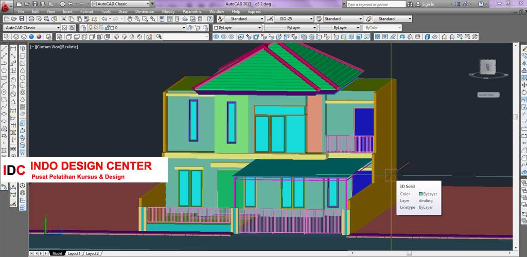Select the Rectangle tool in Draw toolbar
This screenshot has width=527, height=257.
pos(4,78)
